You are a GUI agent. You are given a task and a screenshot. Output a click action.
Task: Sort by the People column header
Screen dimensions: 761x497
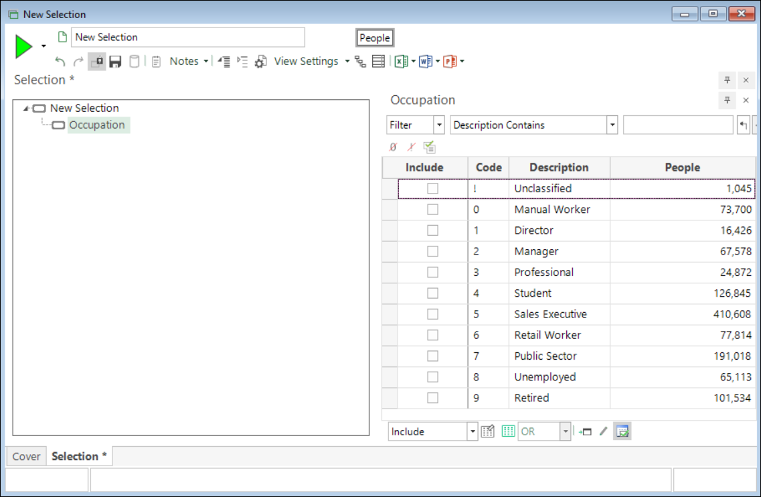683,167
